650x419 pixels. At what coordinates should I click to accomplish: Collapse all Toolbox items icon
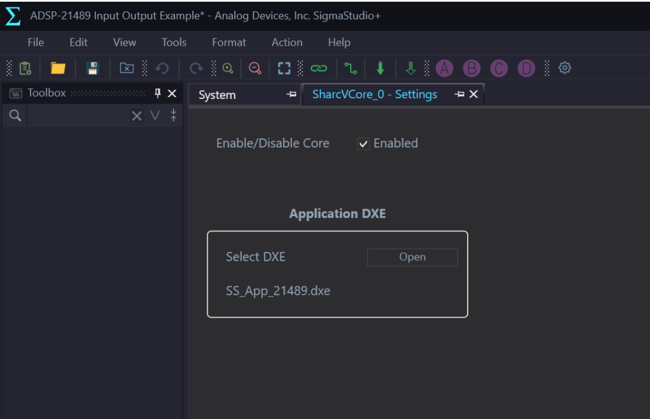(173, 115)
